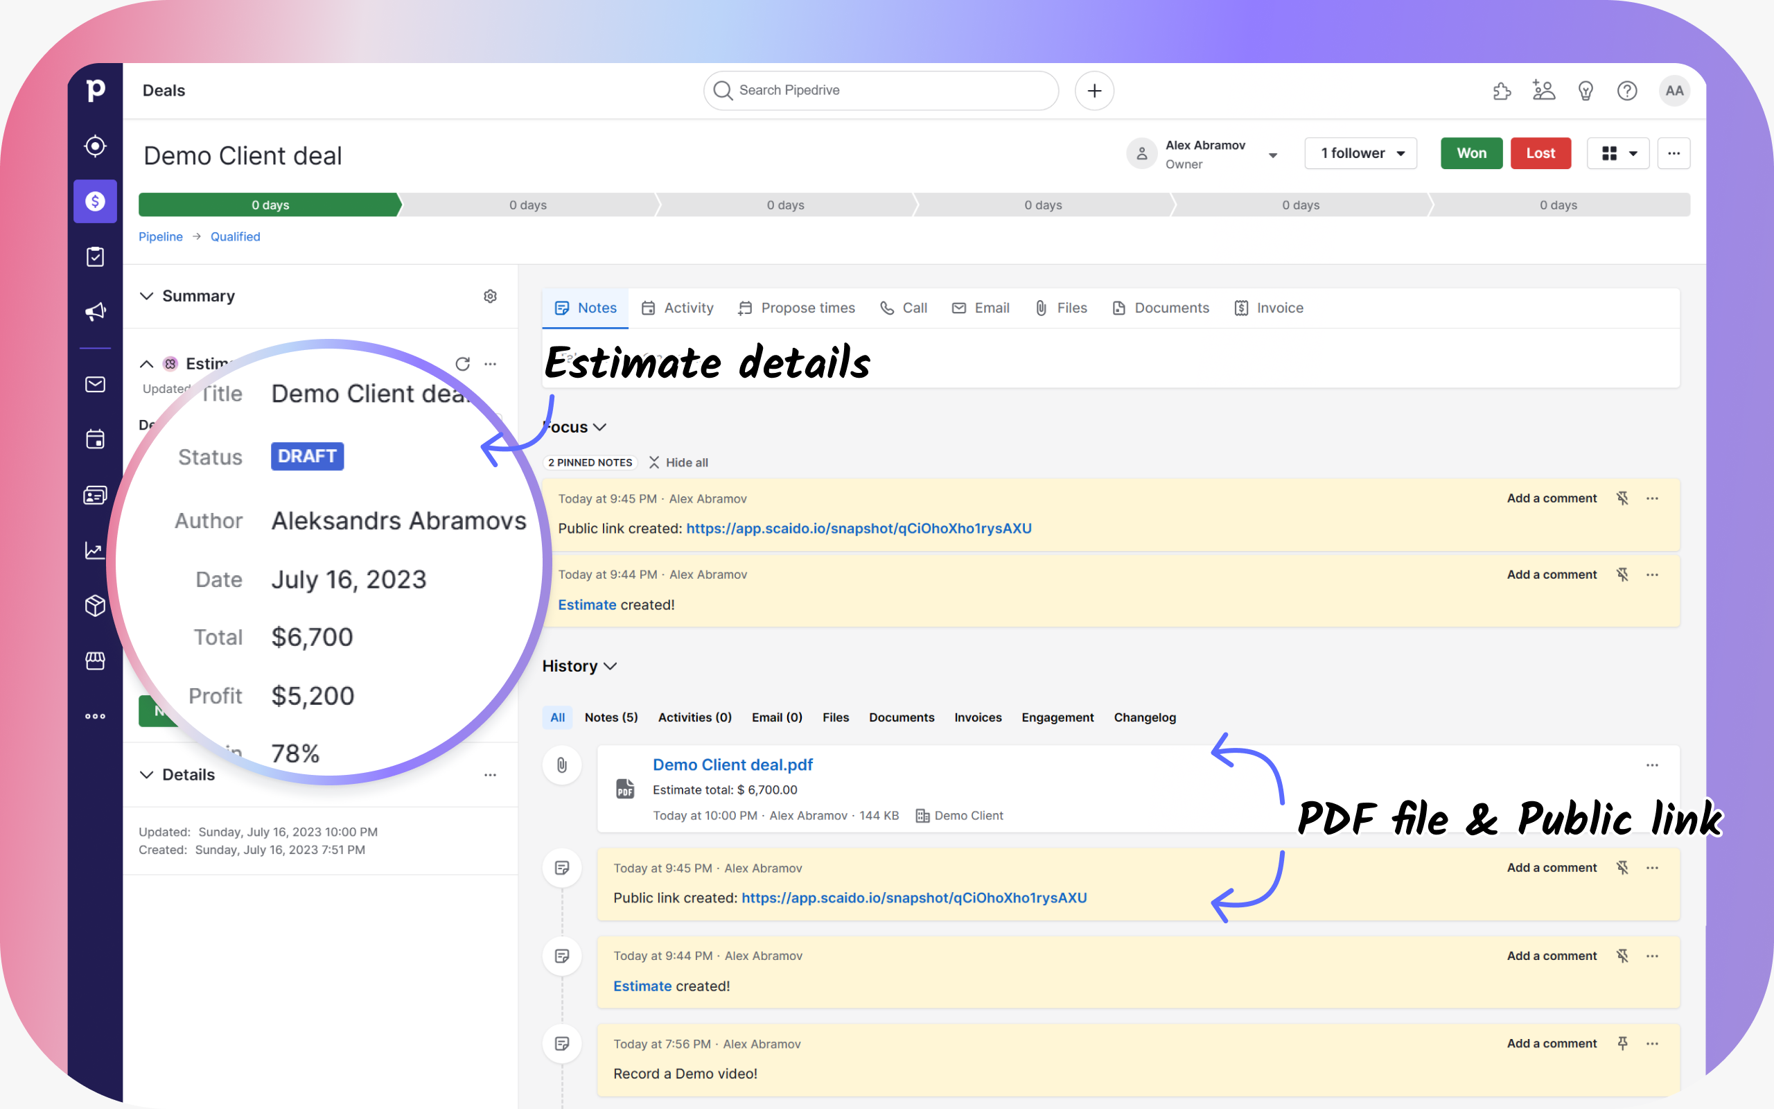The image size is (1774, 1109).
Task: Open Activities calendar icon in sidebar
Action: tap(96, 439)
